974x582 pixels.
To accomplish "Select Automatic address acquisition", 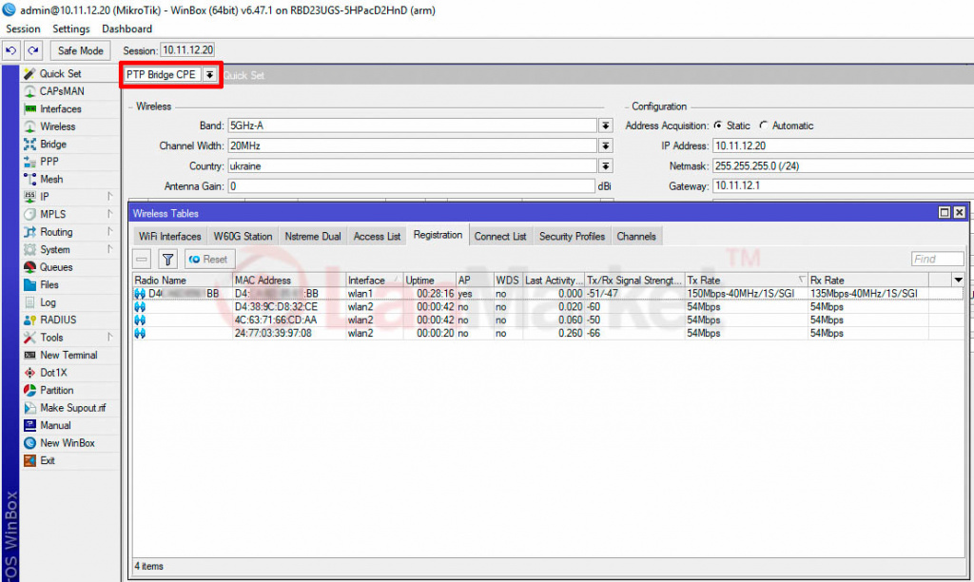I will 764,126.
